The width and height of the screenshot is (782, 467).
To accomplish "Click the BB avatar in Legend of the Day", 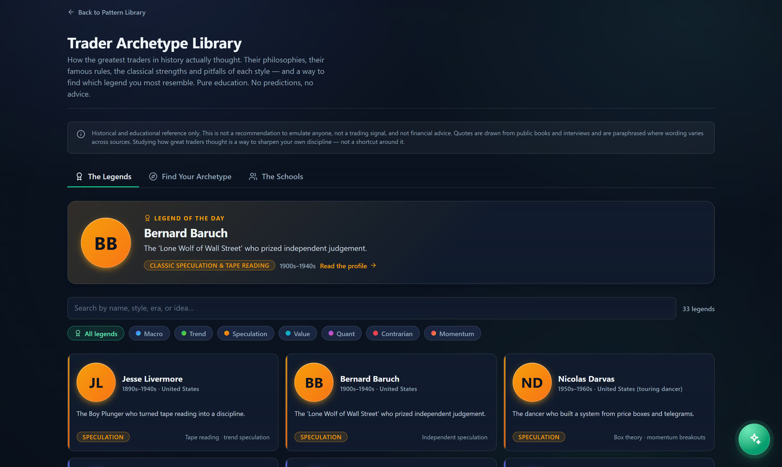I will click(x=106, y=243).
